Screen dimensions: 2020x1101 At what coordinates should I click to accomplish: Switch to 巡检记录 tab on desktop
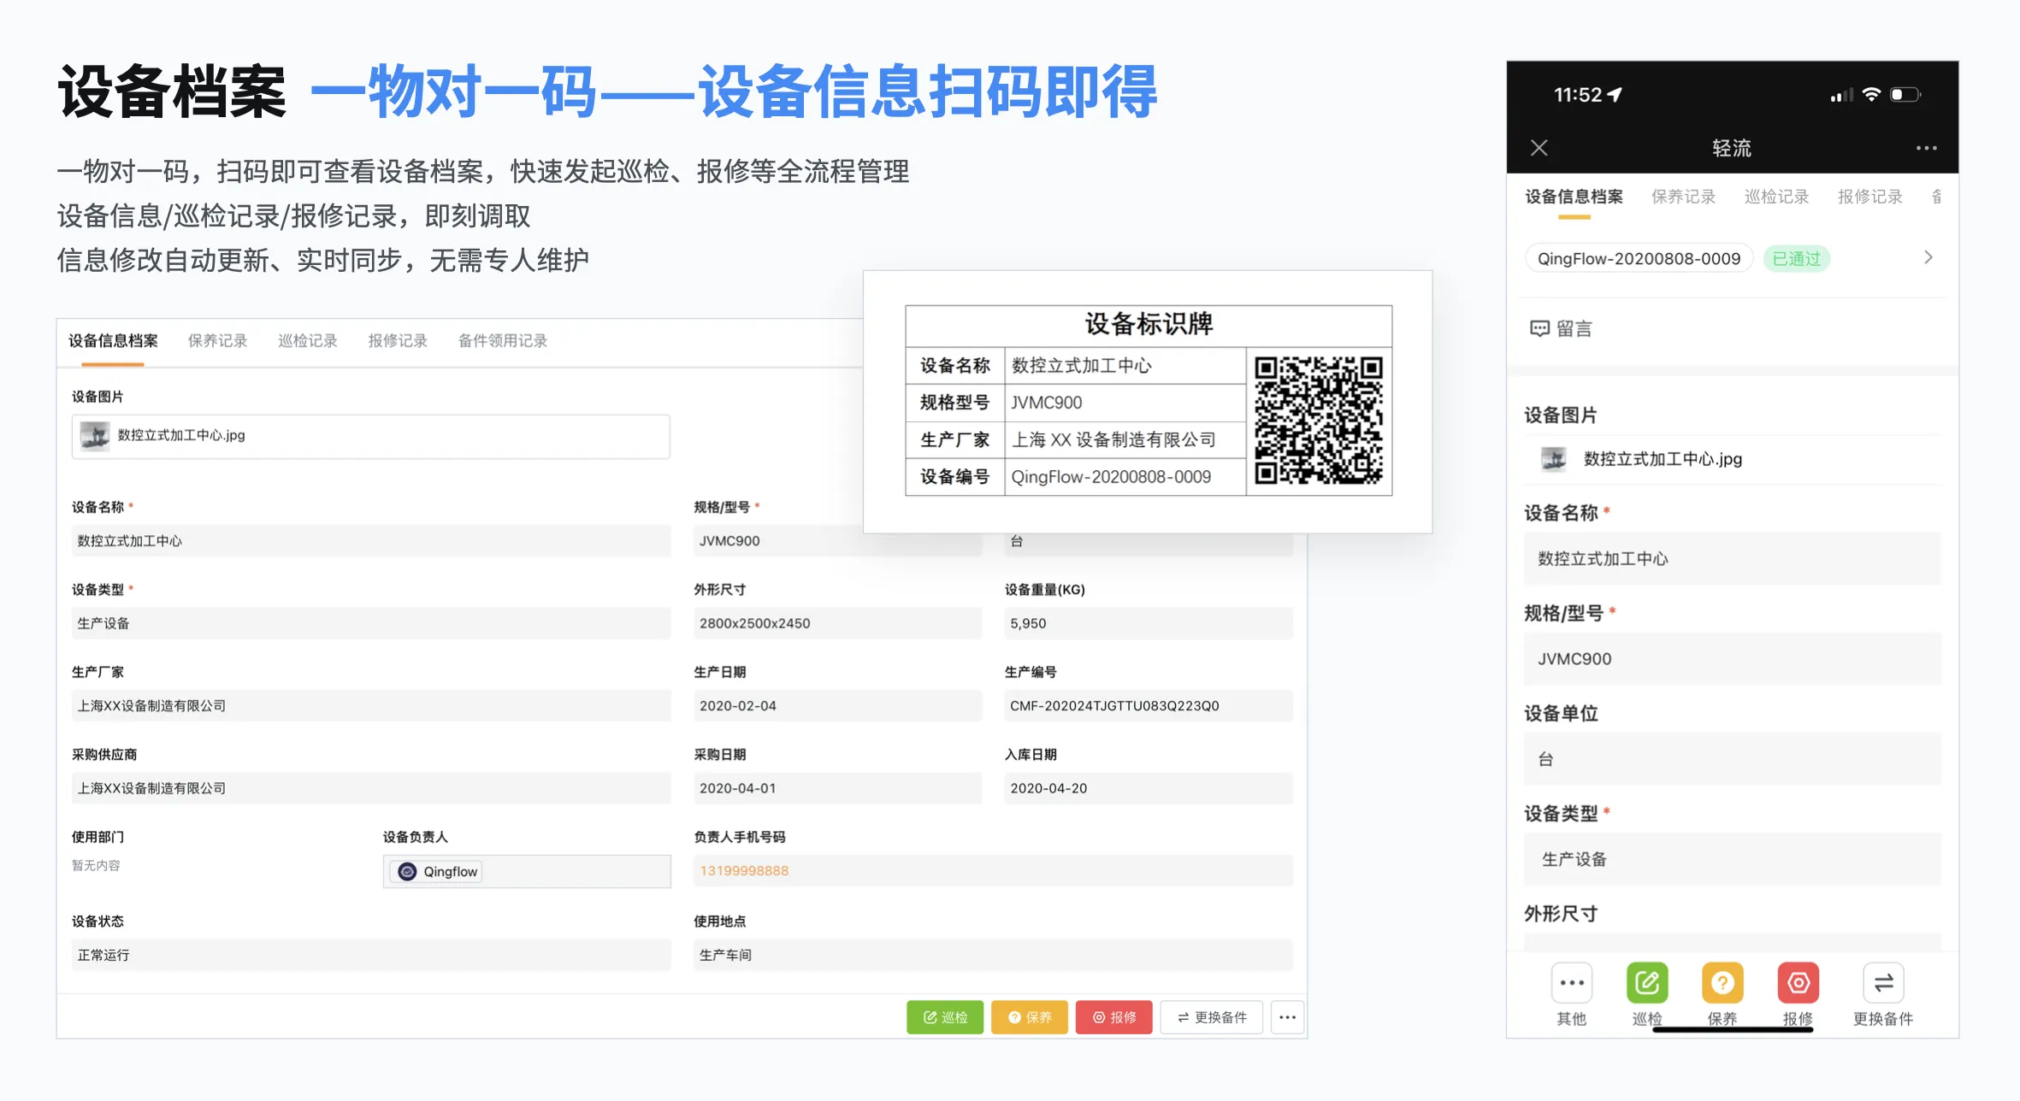(x=307, y=340)
